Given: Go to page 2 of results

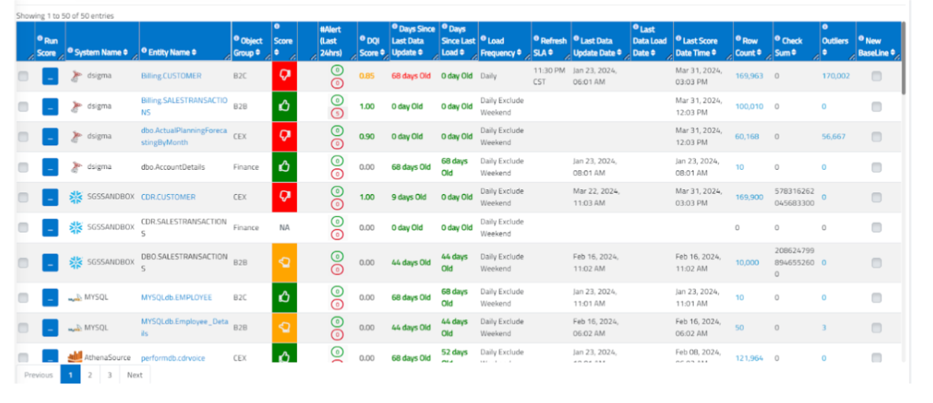Looking at the screenshot, I should tap(90, 375).
